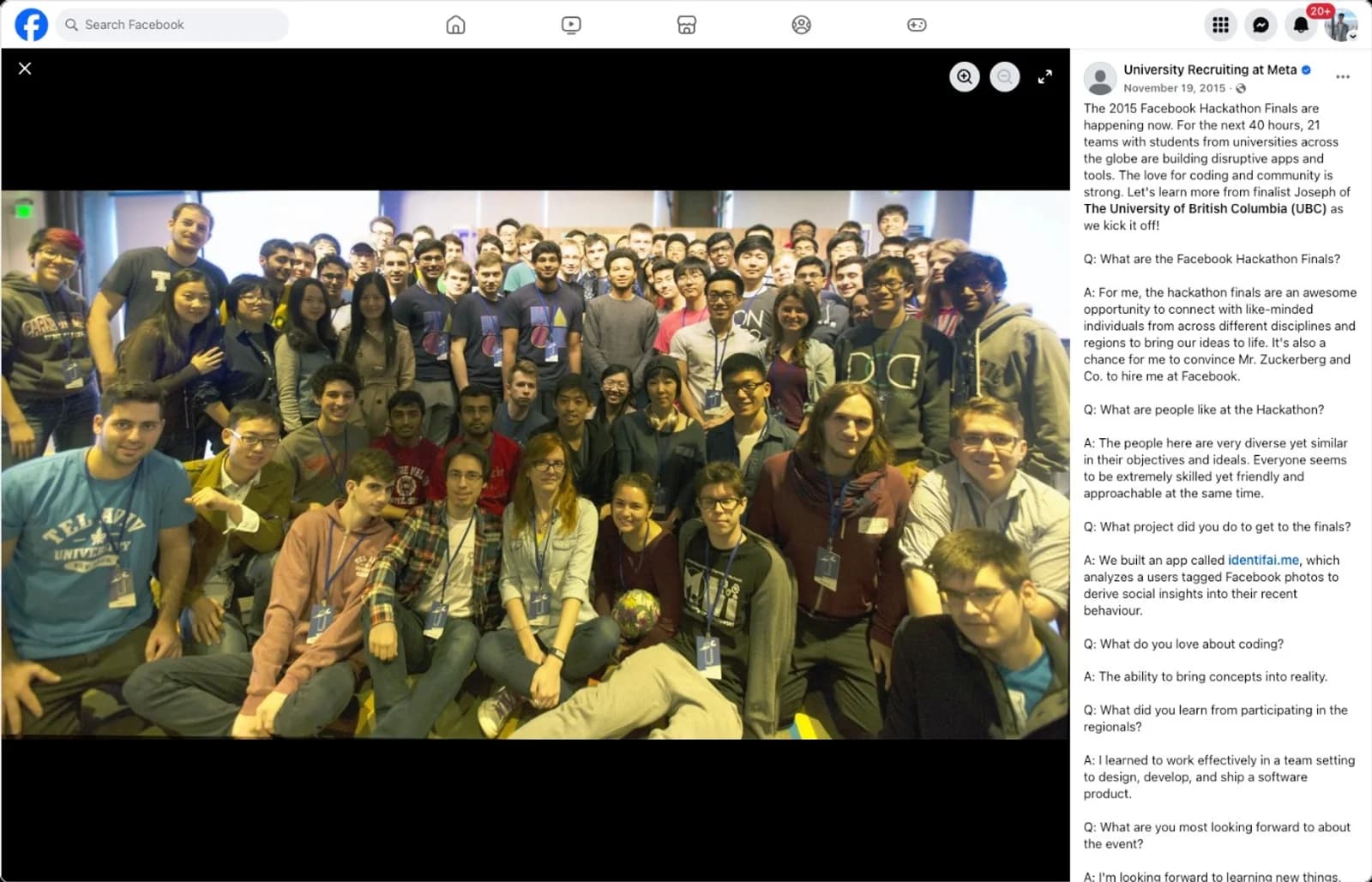The image size is (1372, 882).
Task: Open The University of British Columbia link
Action: point(1205,208)
